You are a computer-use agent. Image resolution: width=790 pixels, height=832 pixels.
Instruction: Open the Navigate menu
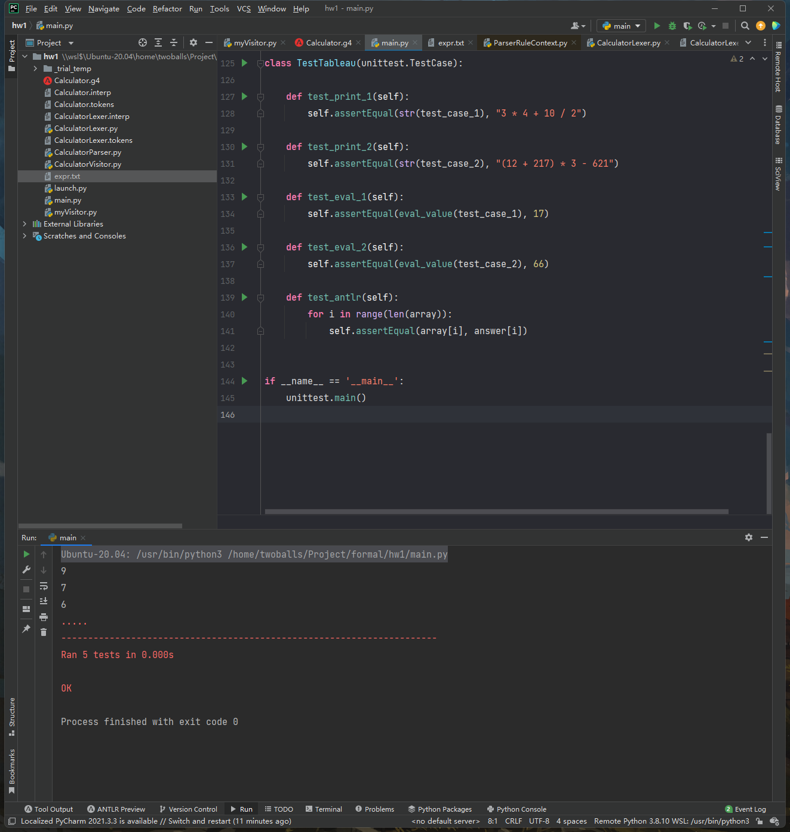pyautogui.click(x=104, y=9)
